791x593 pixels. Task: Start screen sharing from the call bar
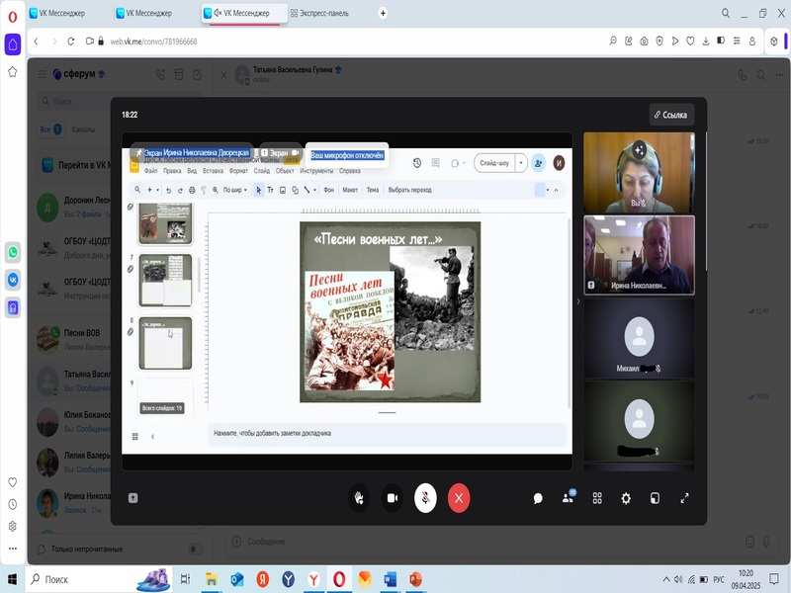tap(132, 498)
